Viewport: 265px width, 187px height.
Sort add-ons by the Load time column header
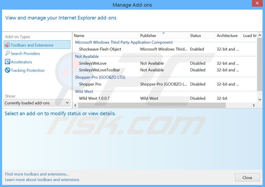click(x=250, y=36)
